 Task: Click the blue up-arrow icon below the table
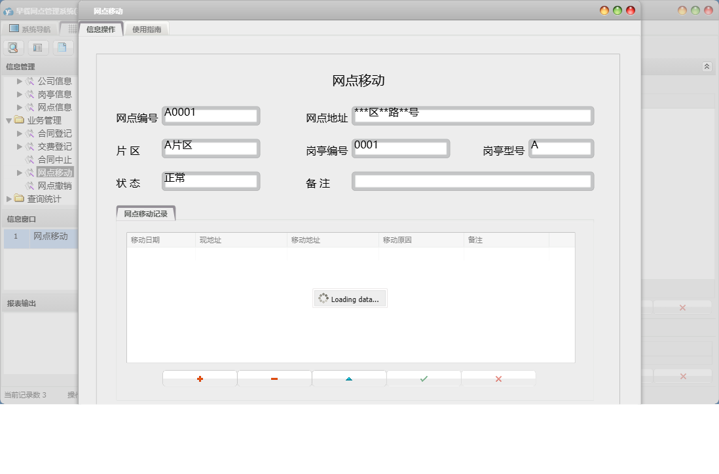click(349, 378)
